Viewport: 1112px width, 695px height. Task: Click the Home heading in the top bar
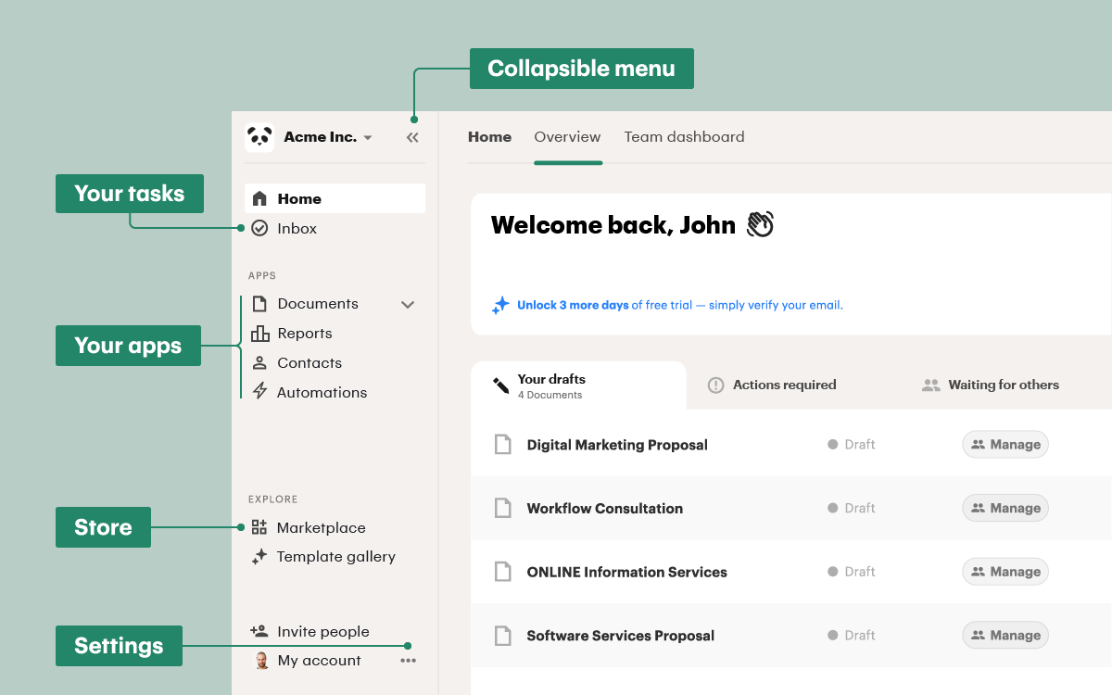coord(489,137)
